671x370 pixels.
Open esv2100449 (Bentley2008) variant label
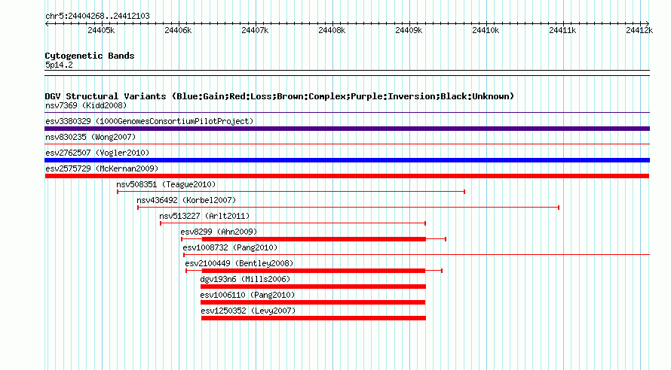click(x=239, y=263)
